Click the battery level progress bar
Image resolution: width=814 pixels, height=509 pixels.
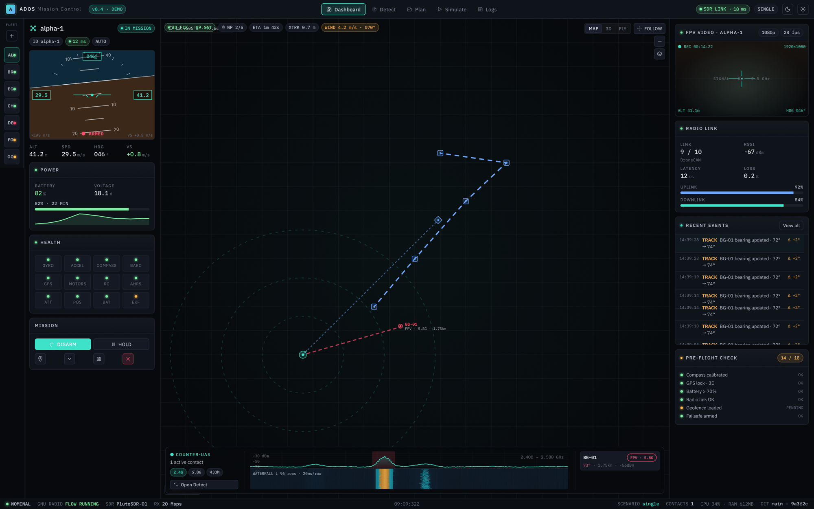(x=92, y=209)
